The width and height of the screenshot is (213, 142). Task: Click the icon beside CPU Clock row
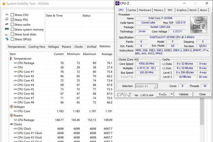pyautogui.click(x=15, y=129)
